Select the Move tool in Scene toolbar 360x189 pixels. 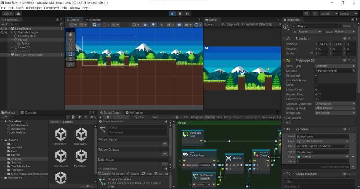[x=70, y=39]
